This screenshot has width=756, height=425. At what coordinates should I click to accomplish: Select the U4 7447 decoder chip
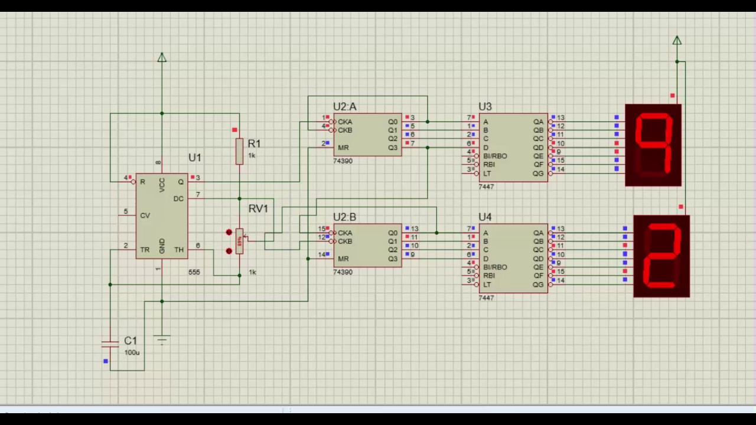tap(513, 259)
